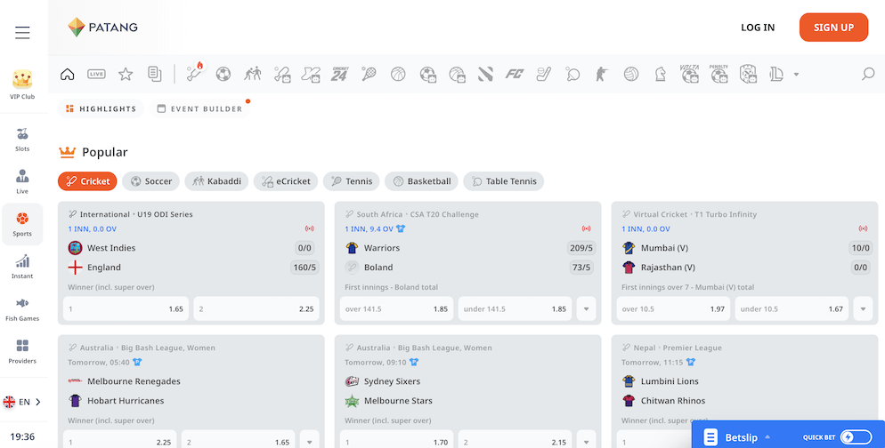
Task: Open Slots from the sidebar
Action: pyautogui.click(x=22, y=140)
